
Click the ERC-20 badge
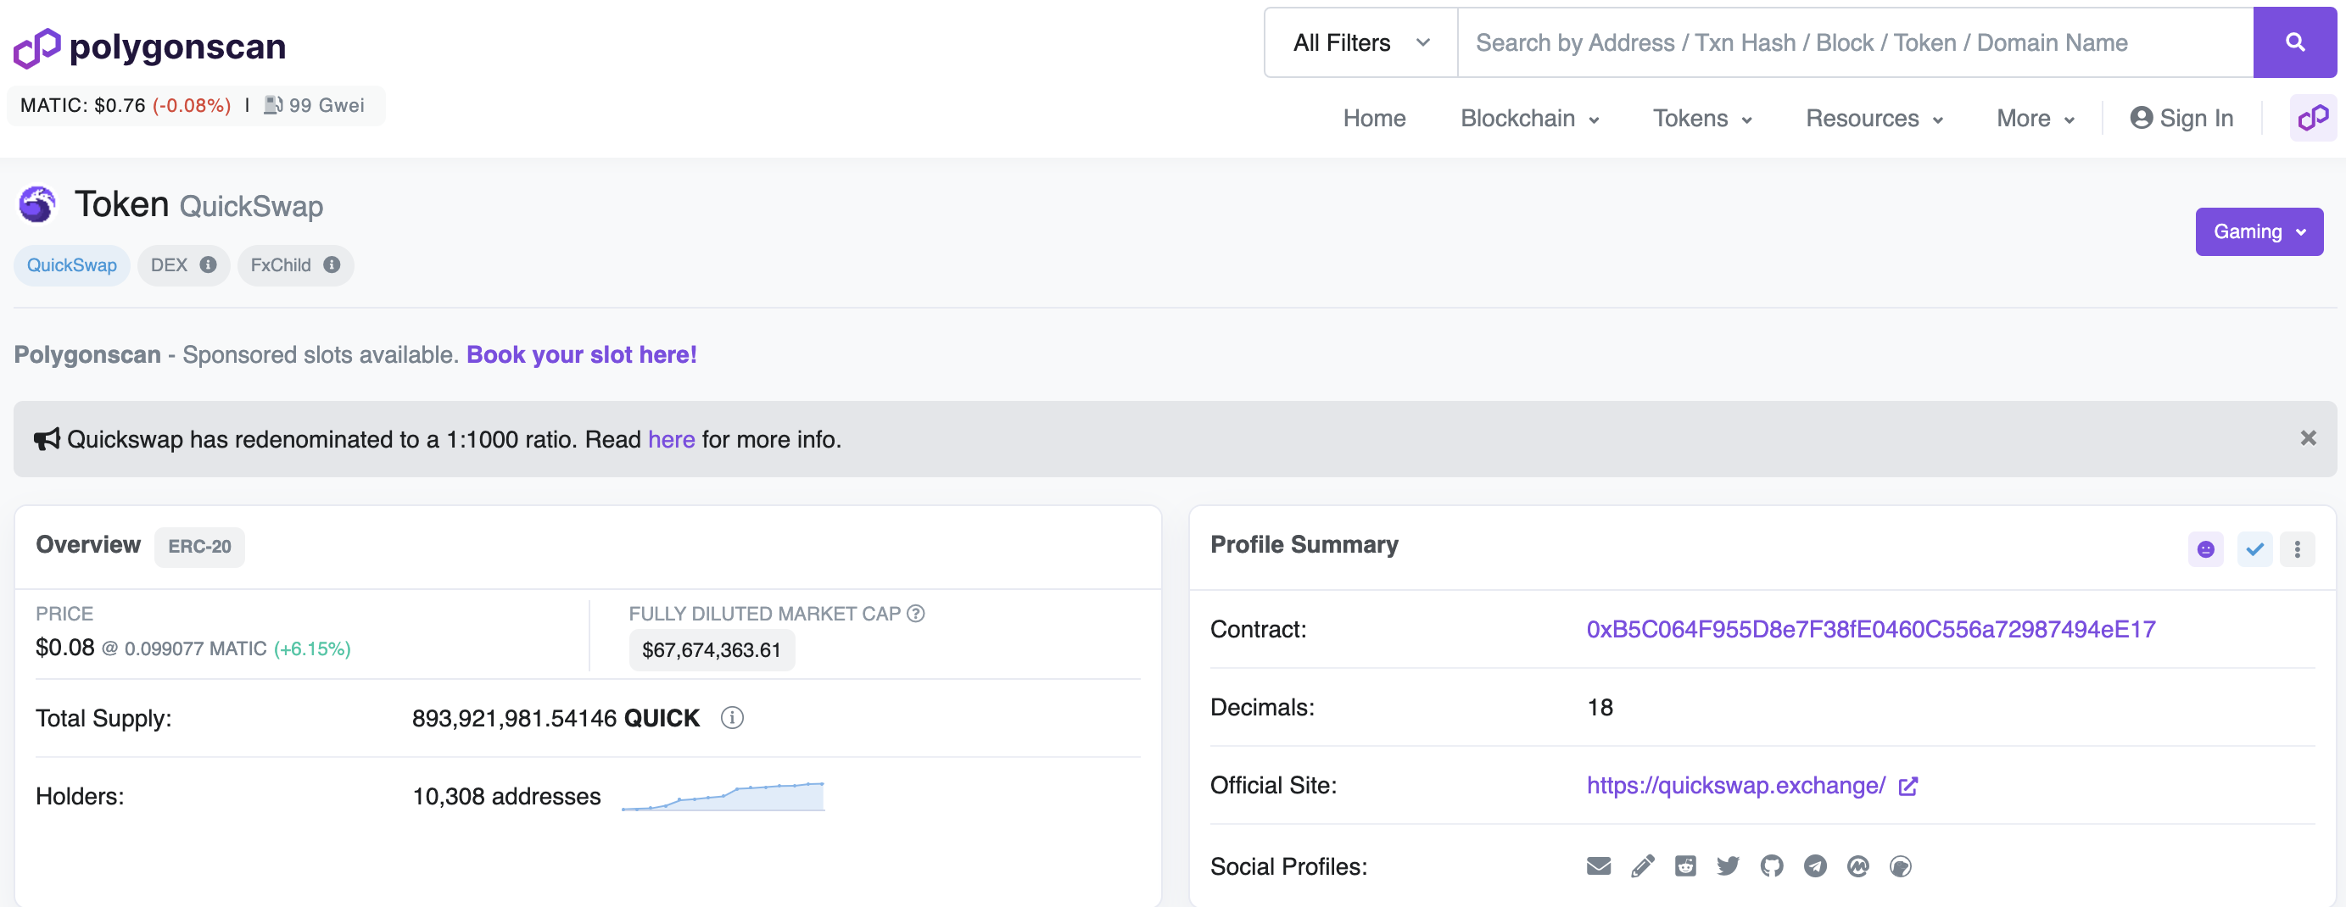coord(199,547)
